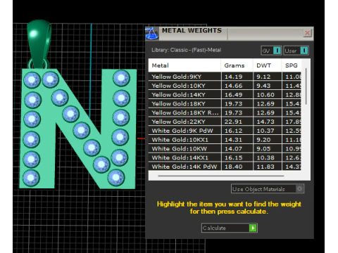Click the lowest gem on N's diagonal stroke
The width and height of the screenshot is (338, 253).
(x=101, y=164)
